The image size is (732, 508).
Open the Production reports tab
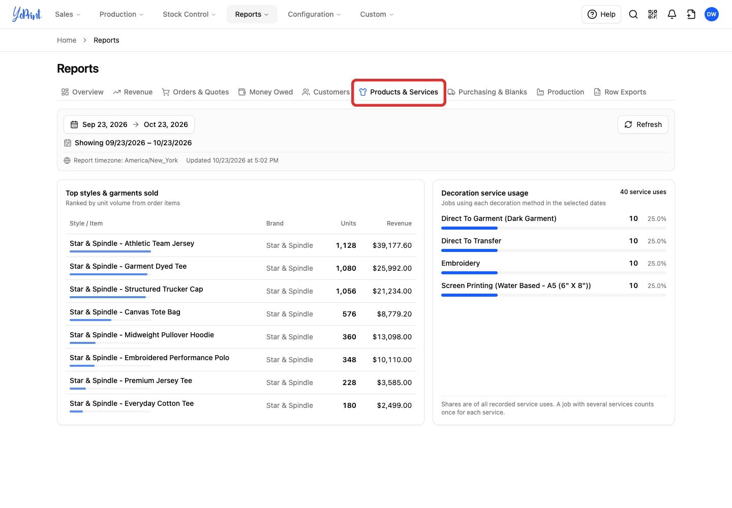click(x=560, y=92)
